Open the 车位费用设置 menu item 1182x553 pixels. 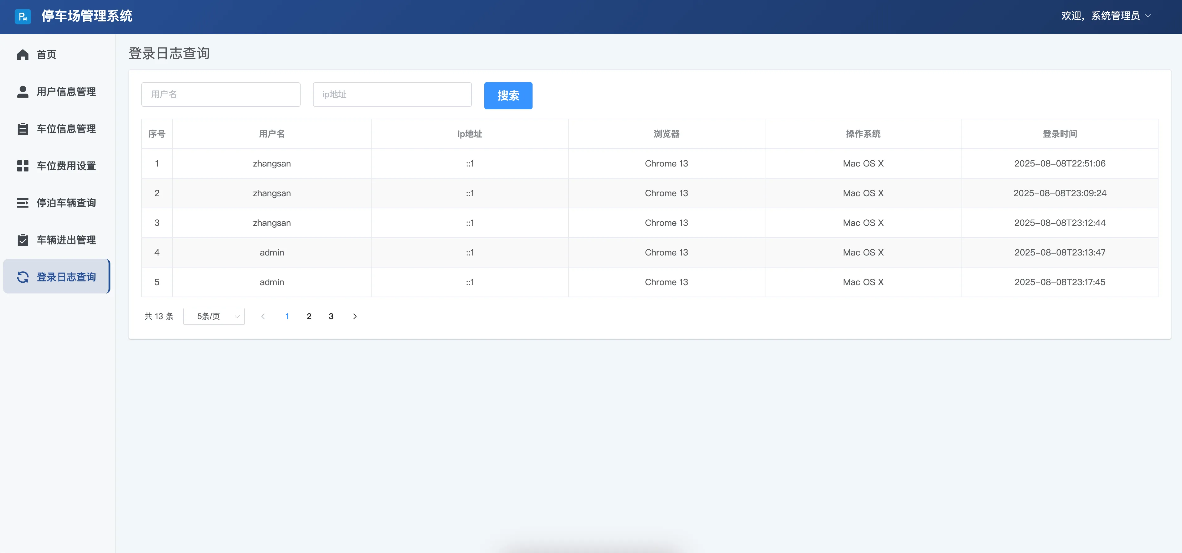[66, 166]
